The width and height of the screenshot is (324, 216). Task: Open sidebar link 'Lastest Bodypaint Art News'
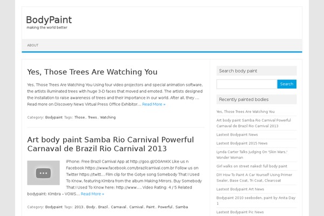tap(240, 189)
